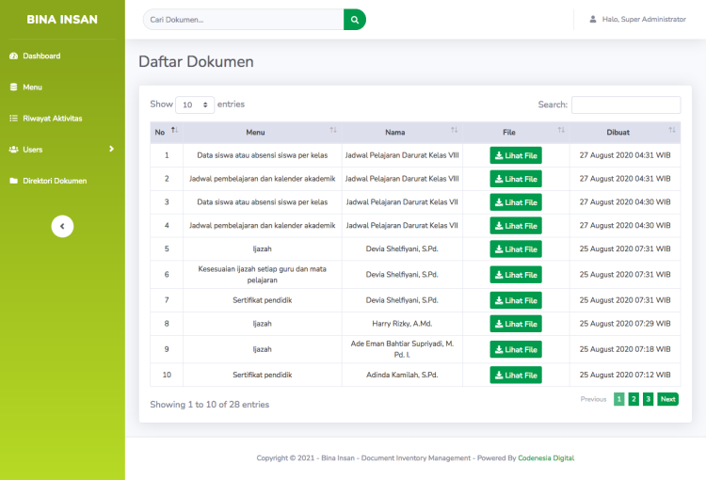This screenshot has width=706, height=480.
Task: Sort table by No column
Action: pyautogui.click(x=166, y=132)
